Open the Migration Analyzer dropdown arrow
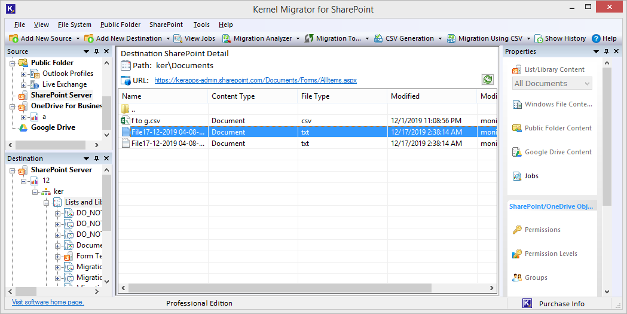Screen dimensions: 627x314 pos(298,39)
